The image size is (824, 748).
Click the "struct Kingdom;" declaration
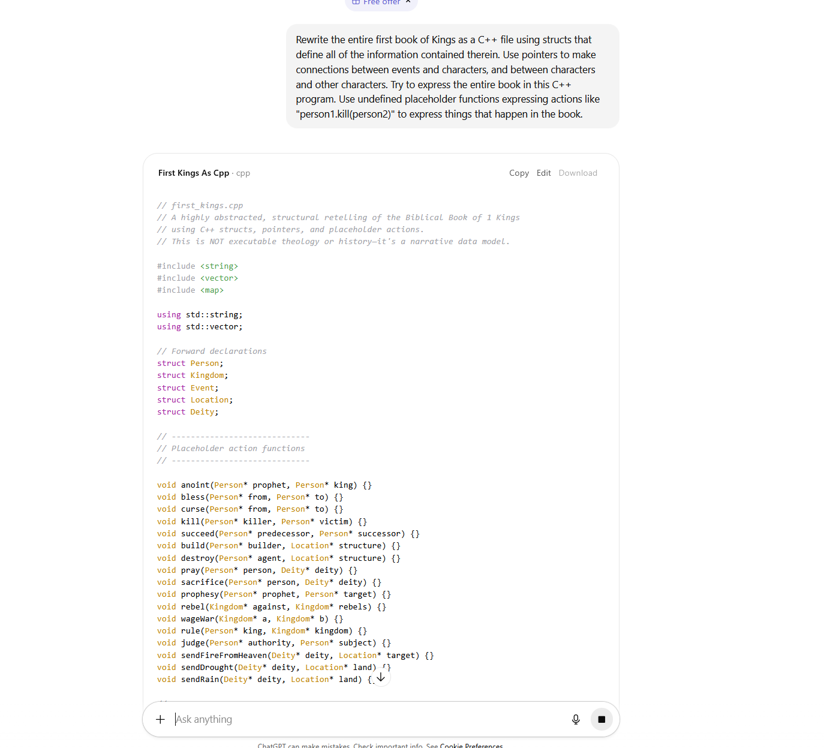193,375
